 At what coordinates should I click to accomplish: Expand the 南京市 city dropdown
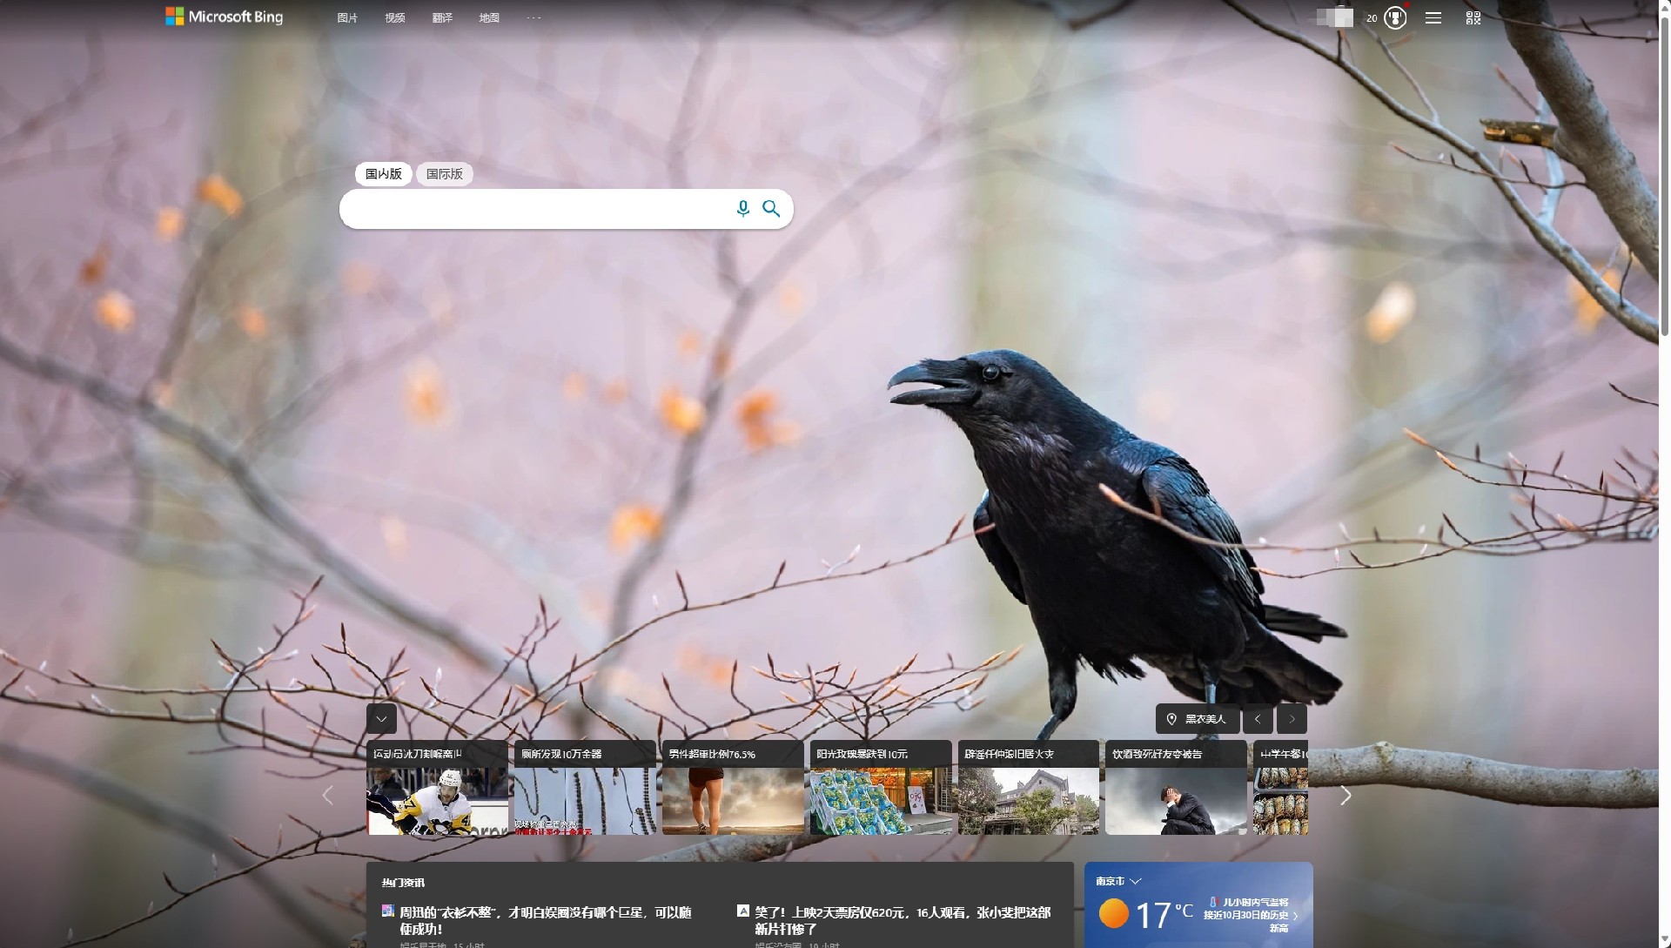click(1136, 881)
